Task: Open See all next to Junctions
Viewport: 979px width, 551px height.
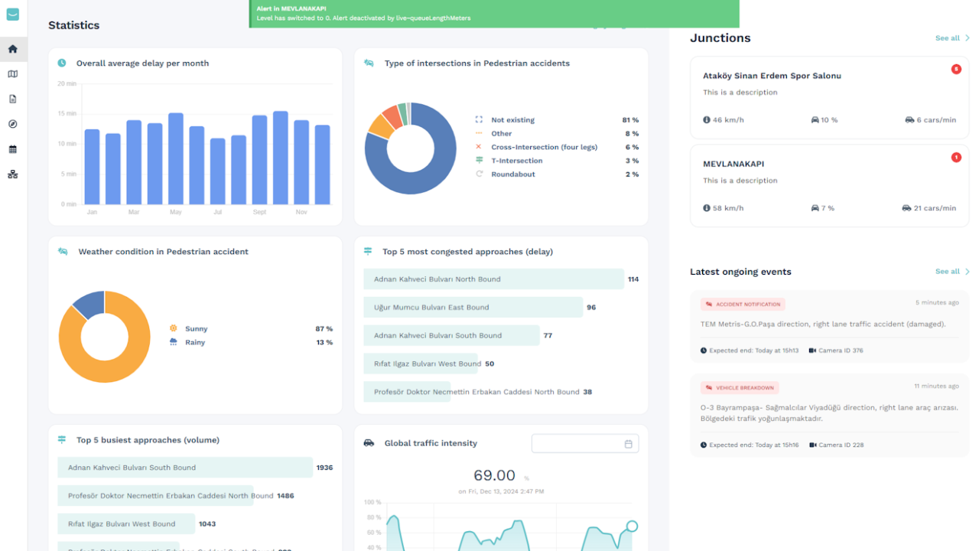Action: point(948,37)
